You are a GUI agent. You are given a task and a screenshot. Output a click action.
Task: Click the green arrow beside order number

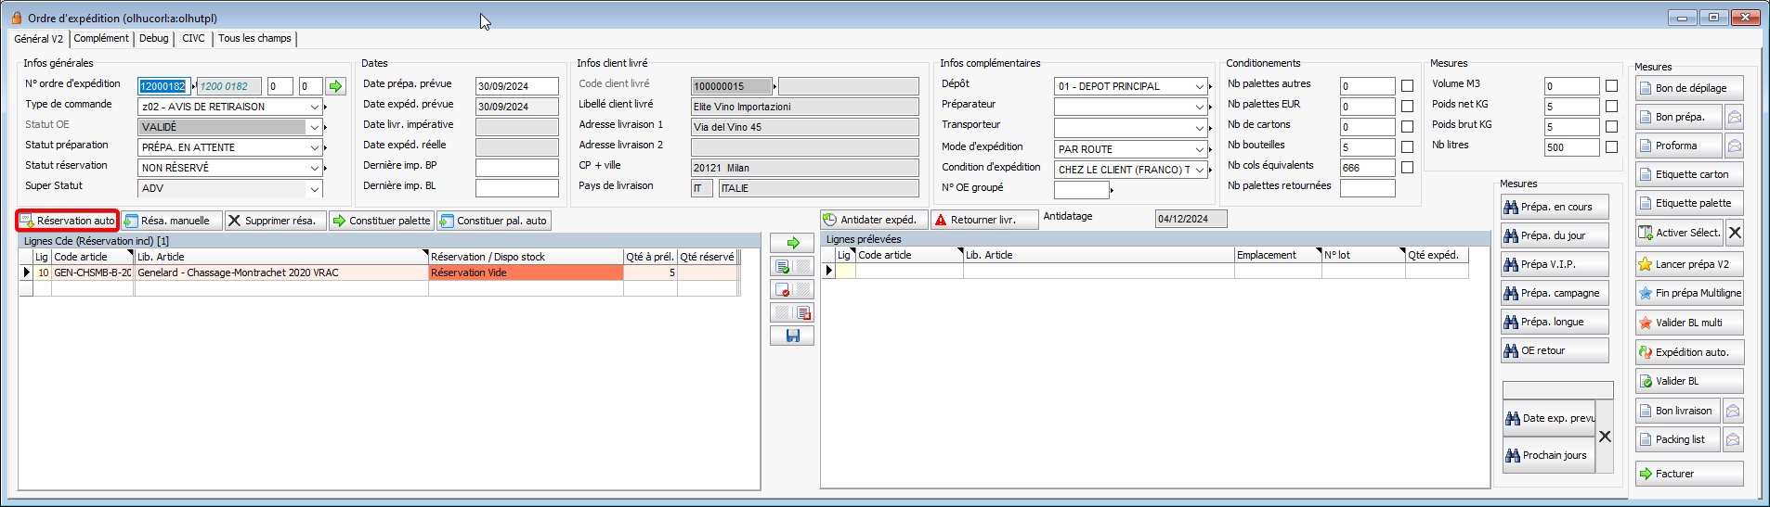335,86
